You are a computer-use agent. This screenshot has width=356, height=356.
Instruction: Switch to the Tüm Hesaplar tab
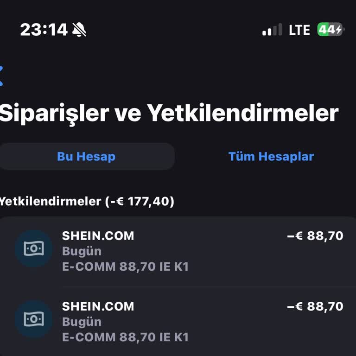click(x=271, y=156)
